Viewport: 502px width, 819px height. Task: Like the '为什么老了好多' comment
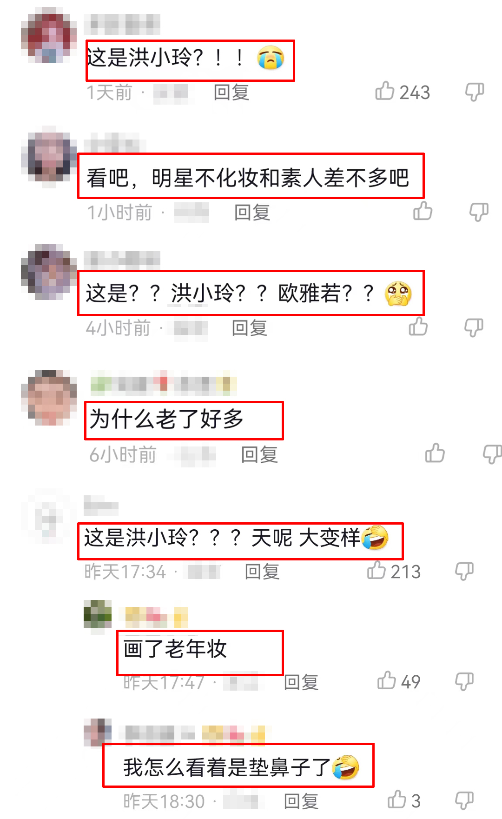tap(435, 453)
